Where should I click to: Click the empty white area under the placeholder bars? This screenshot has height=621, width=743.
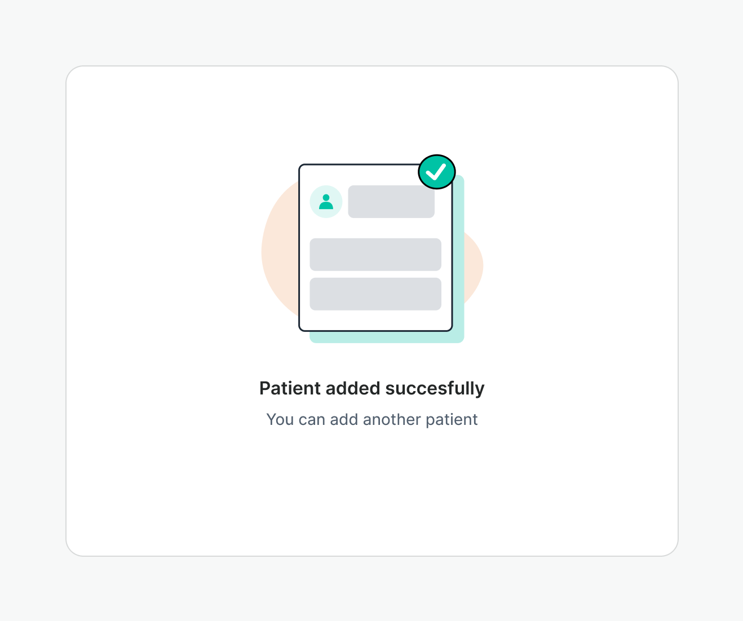pos(375,320)
